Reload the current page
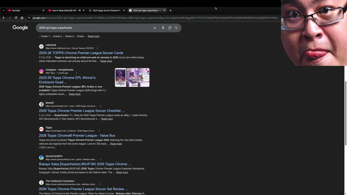347x195 pixels. coord(16,18)
